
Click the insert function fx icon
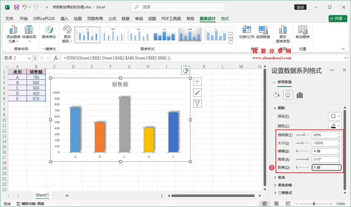[x=56, y=58]
